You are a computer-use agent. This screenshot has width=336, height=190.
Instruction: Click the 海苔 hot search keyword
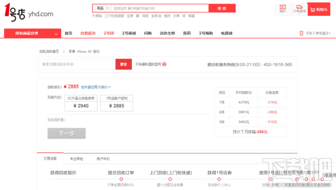pyautogui.click(x=145, y=16)
